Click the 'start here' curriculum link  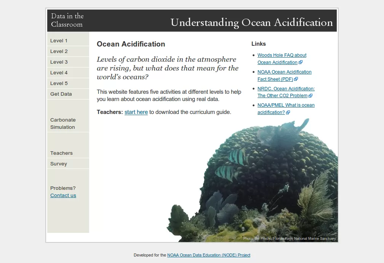coord(136,112)
